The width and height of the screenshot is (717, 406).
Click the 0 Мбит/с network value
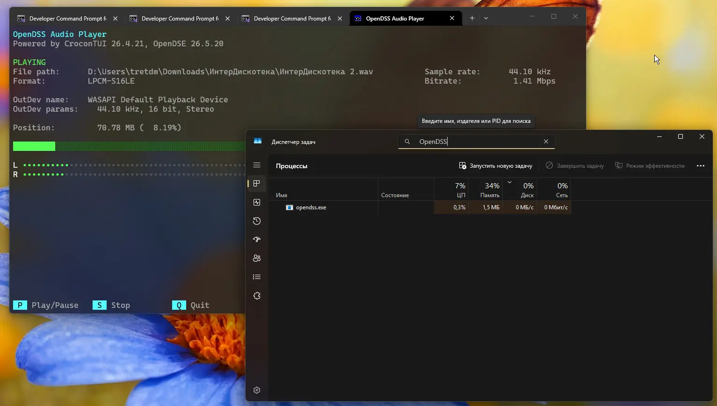[x=556, y=207]
